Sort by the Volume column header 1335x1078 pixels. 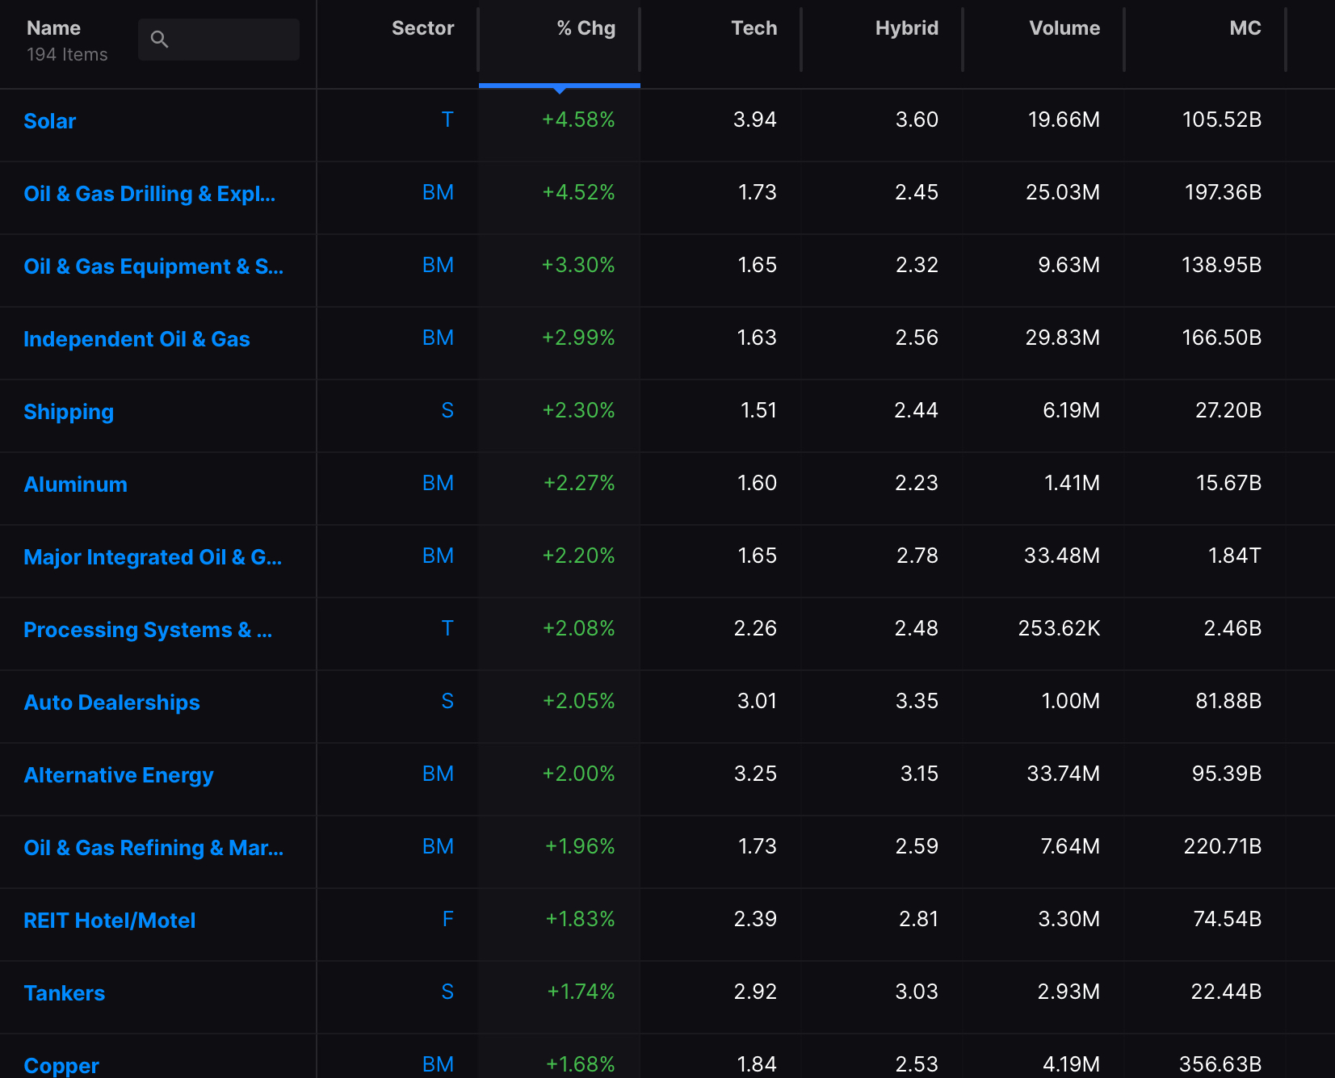tap(1064, 28)
